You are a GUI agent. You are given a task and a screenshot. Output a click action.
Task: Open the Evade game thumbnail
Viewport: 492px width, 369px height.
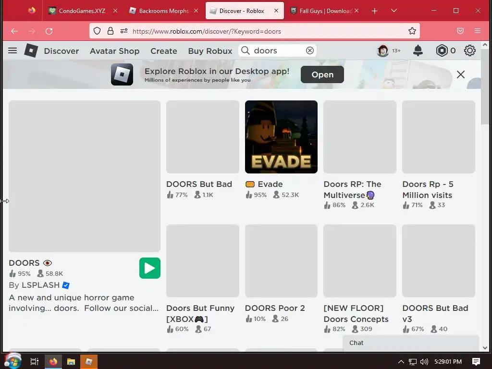point(281,137)
